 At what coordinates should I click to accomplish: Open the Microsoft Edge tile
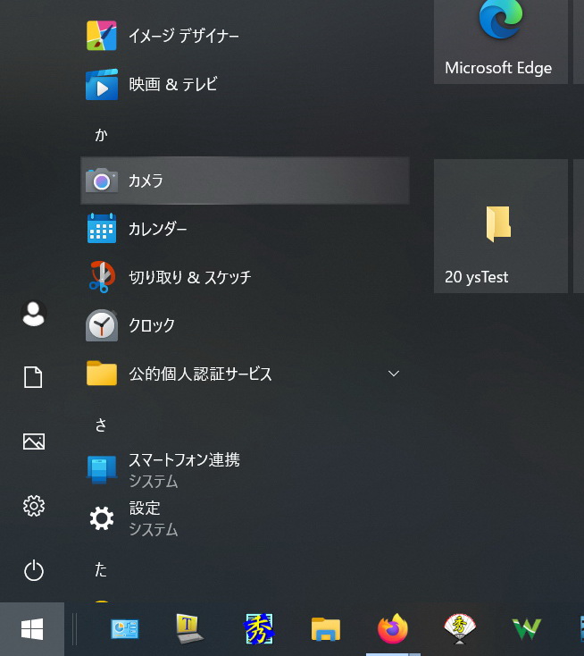(500, 41)
